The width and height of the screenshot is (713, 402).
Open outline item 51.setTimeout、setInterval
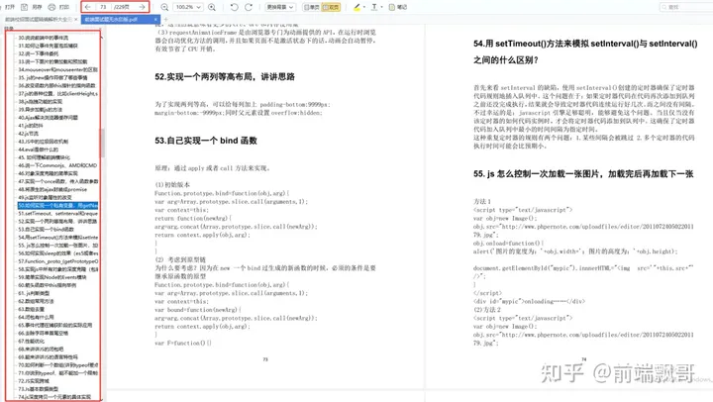point(57,213)
